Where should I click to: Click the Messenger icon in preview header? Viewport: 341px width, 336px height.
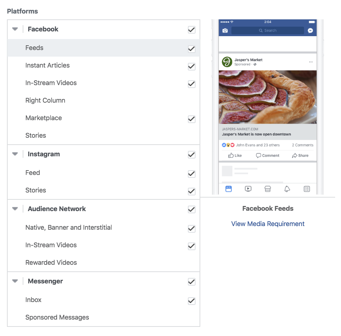pos(310,31)
